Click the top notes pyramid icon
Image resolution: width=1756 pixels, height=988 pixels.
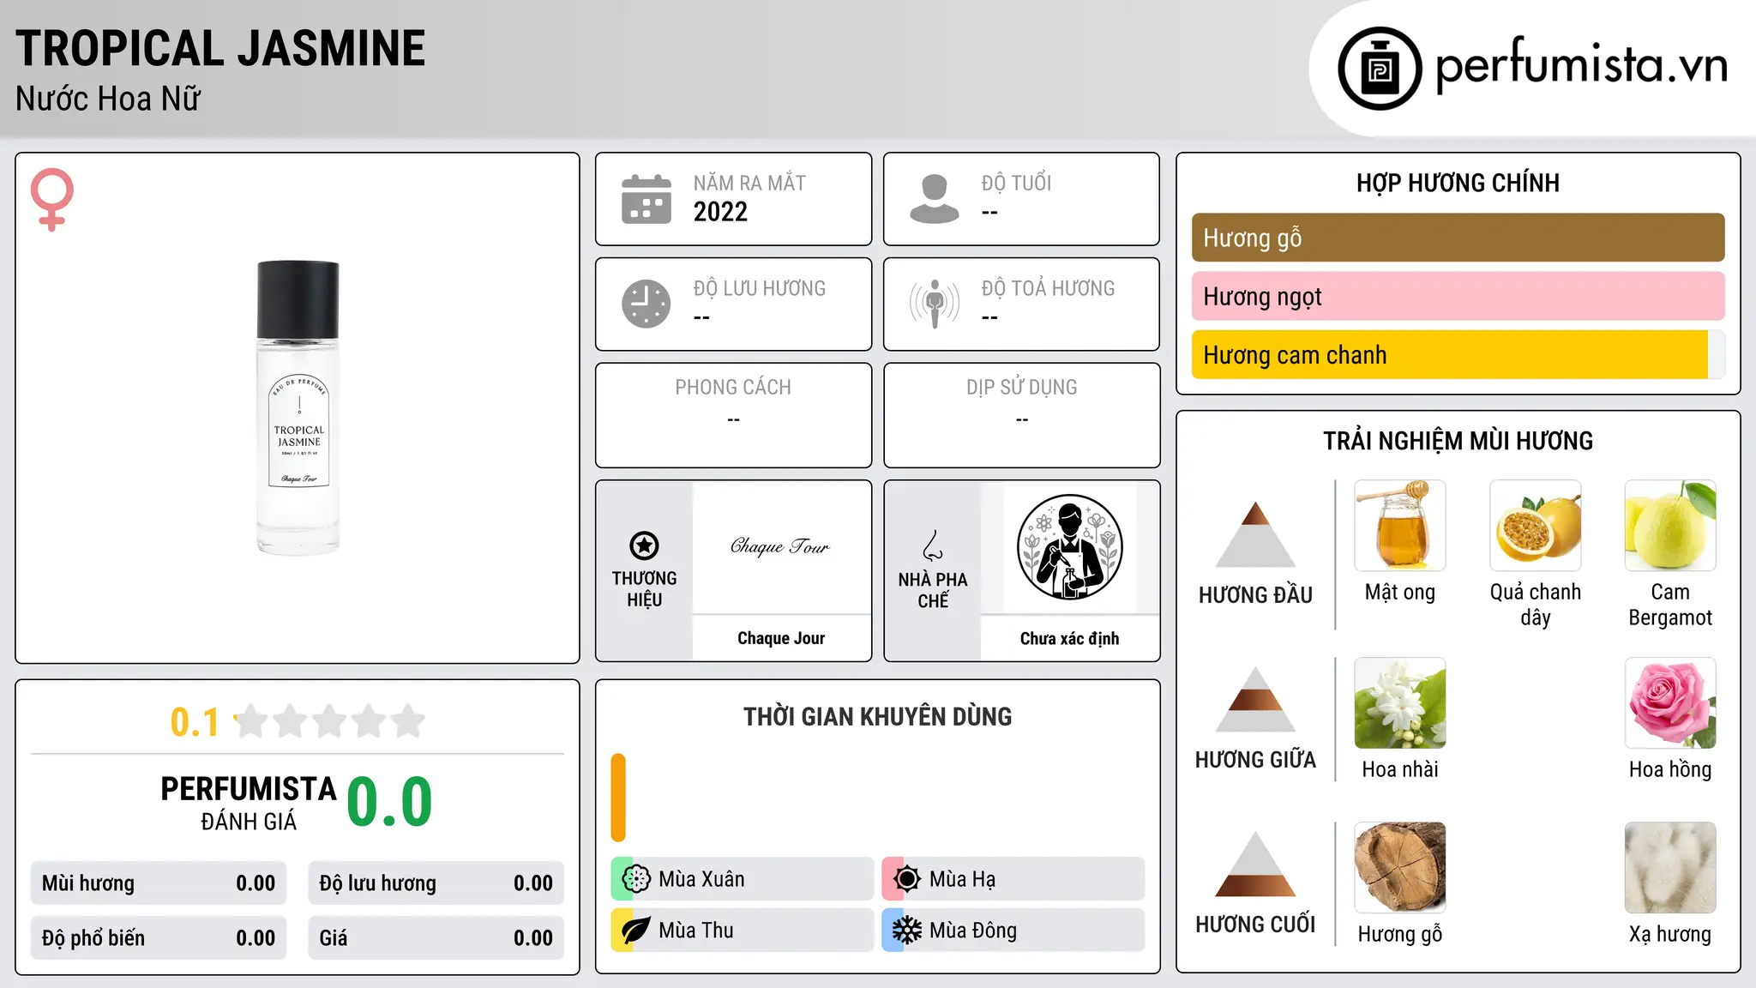tap(1255, 534)
